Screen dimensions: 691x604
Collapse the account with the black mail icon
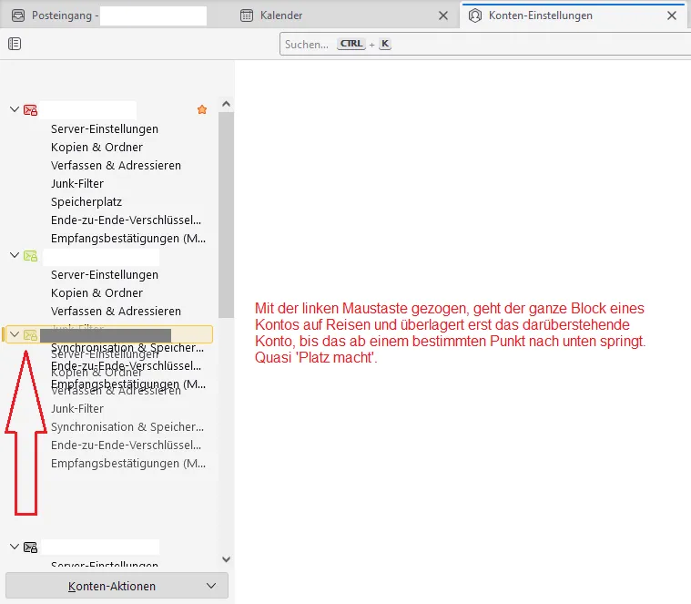click(15, 547)
